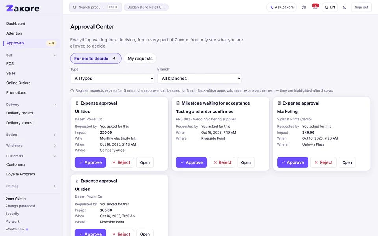Click the magnifier icon in the product search box
The height and width of the screenshot is (236, 378).
[74, 7]
